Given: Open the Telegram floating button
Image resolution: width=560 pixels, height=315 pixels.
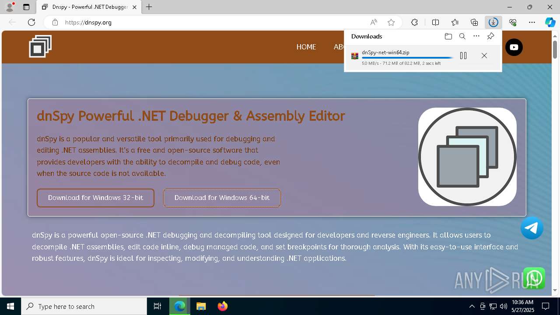Looking at the screenshot, I should 532,228.
